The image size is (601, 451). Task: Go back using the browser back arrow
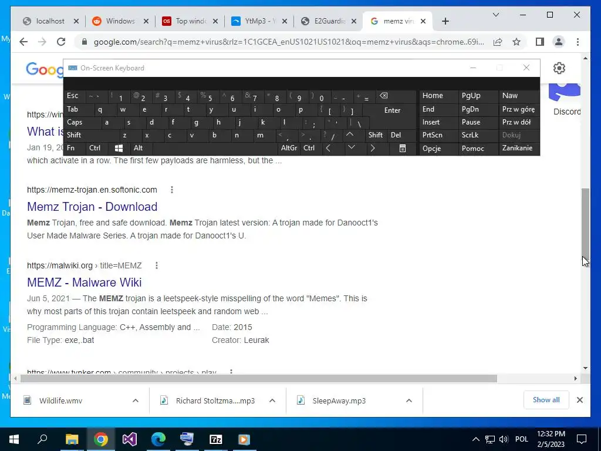click(x=23, y=42)
